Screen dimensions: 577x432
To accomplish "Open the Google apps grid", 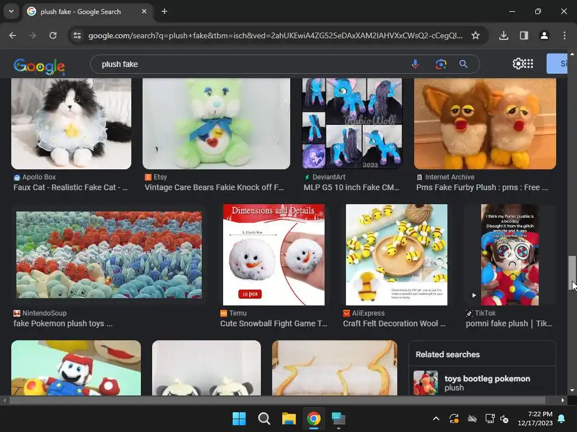I will pyautogui.click(x=529, y=64).
